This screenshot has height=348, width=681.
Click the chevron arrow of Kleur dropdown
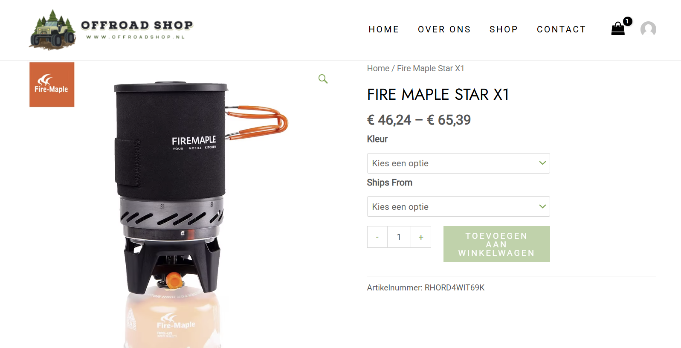(542, 163)
